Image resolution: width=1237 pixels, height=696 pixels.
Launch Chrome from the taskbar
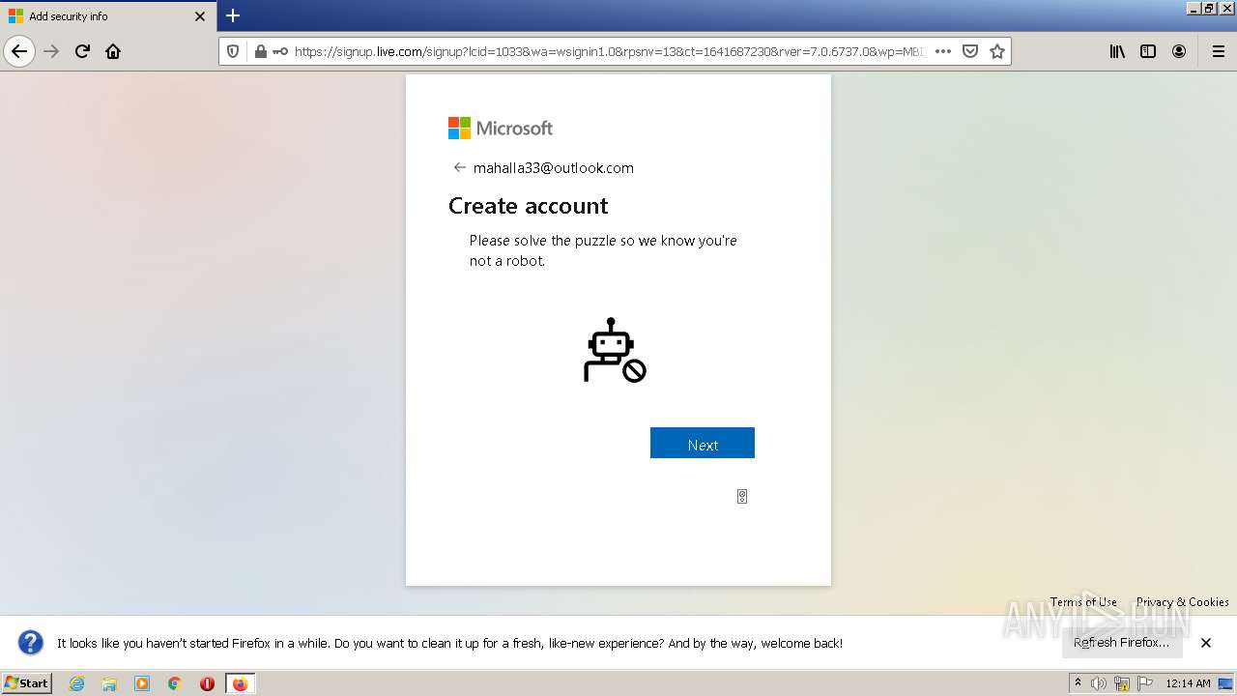175,683
